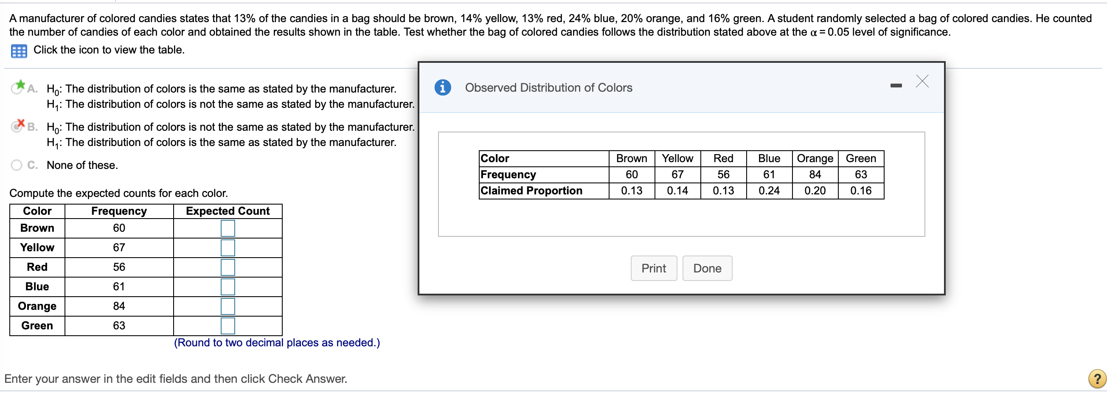Click the question mark help icon
This screenshot has width=1107, height=393.
click(x=1096, y=378)
